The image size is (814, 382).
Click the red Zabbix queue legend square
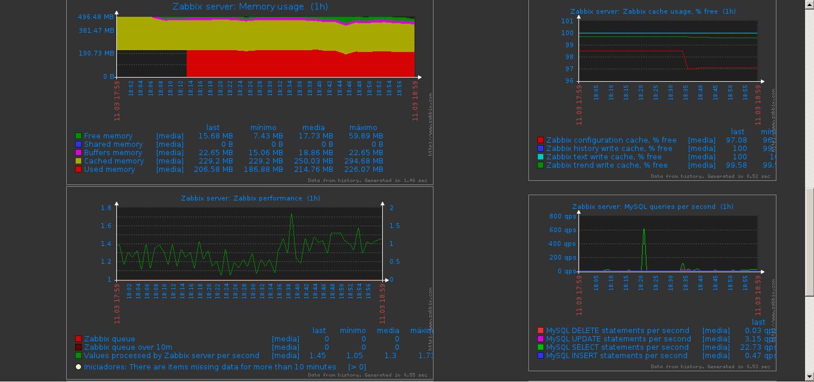pyautogui.click(x=78, y=339)
